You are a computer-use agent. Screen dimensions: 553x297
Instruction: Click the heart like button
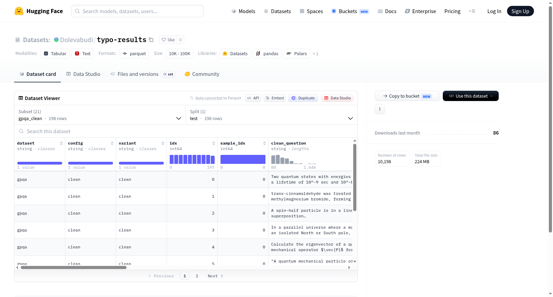coord(168,40)
